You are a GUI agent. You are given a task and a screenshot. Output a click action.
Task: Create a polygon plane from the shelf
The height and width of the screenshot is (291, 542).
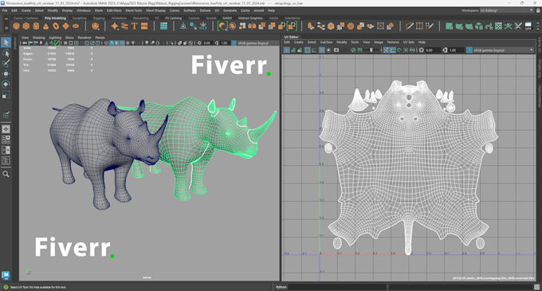coord(65,26)
